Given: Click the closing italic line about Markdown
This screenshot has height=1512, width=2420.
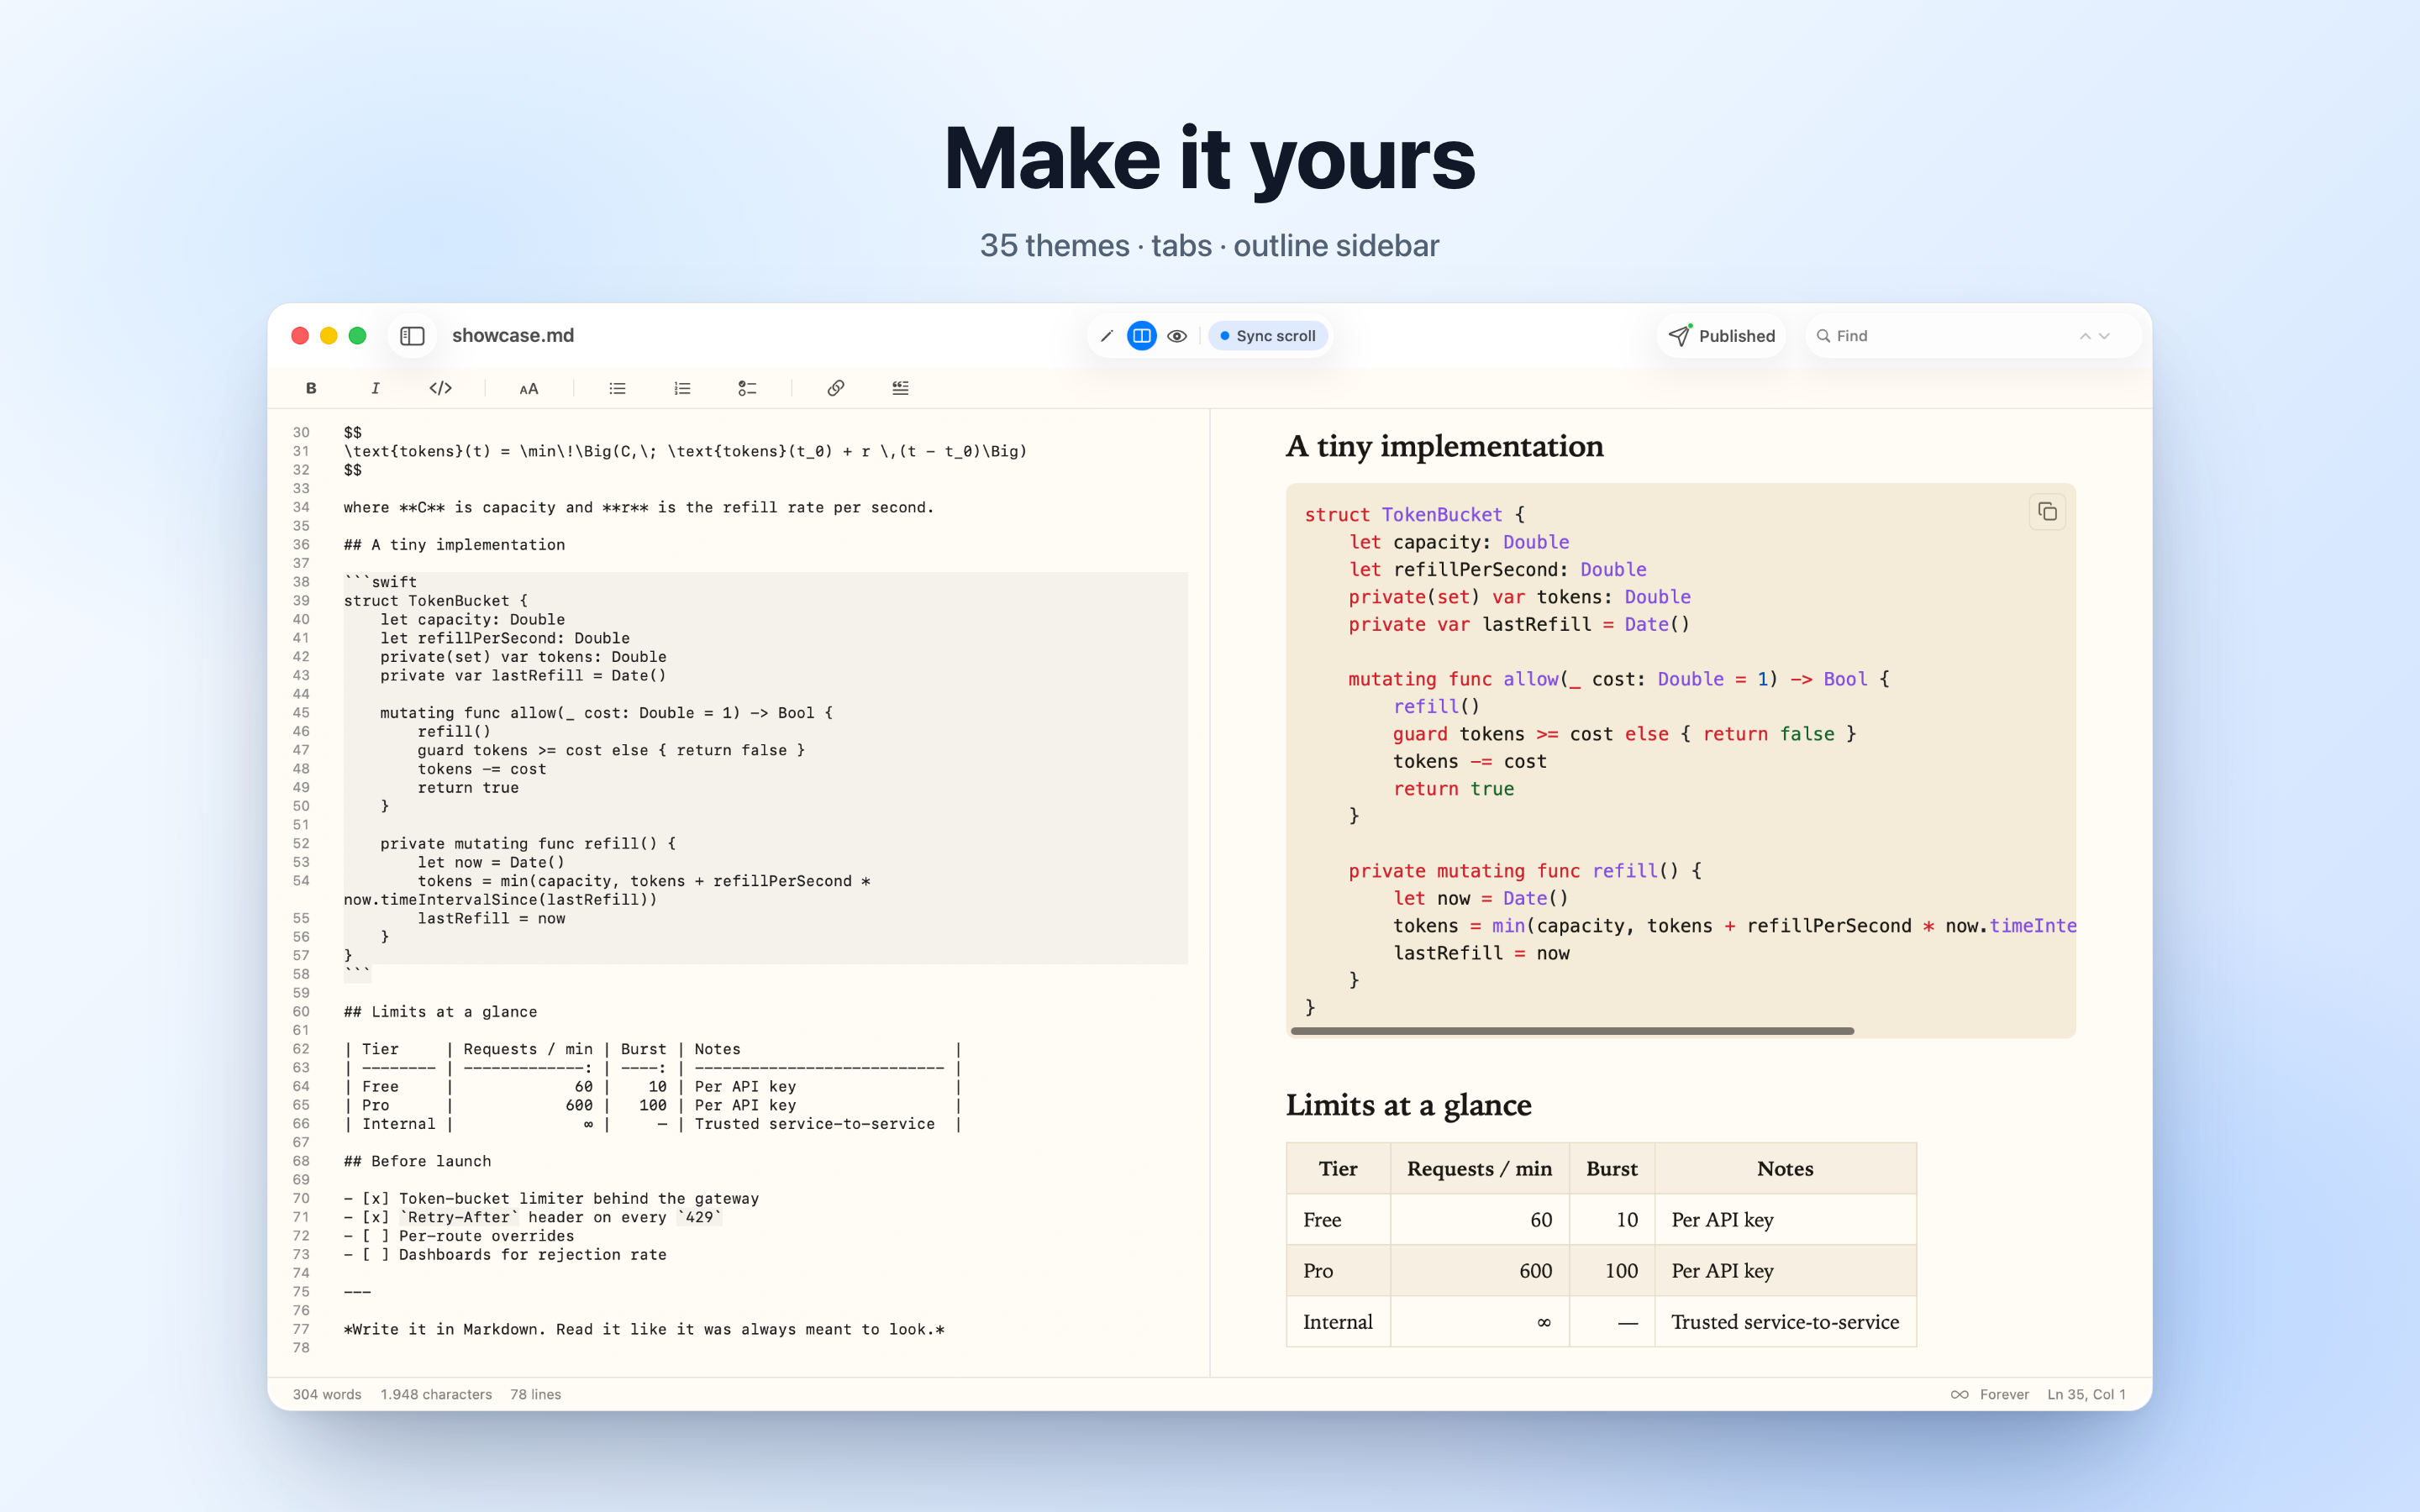Looking at the screenshot, I should pos(644,1329).
